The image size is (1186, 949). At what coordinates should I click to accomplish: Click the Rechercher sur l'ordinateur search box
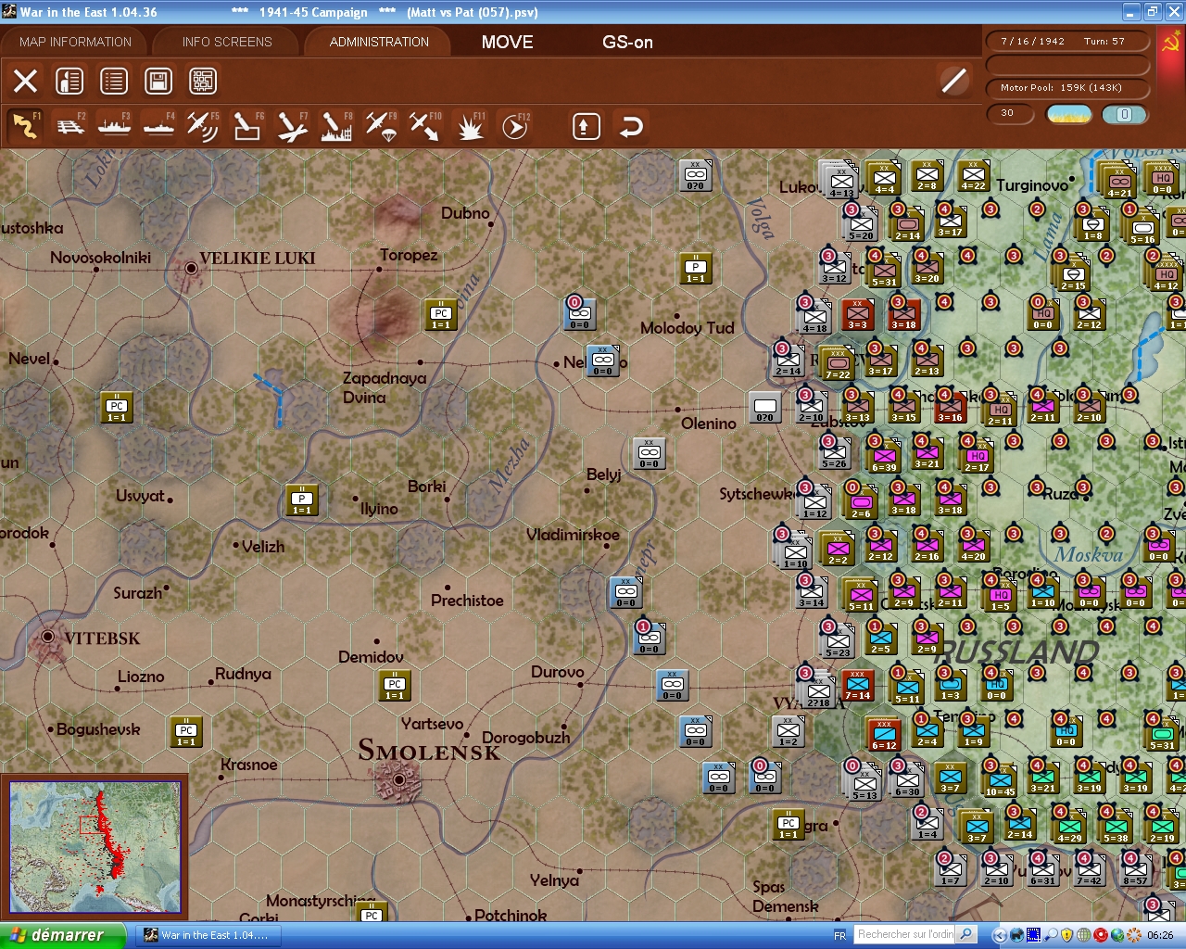(x=905, y=935)
